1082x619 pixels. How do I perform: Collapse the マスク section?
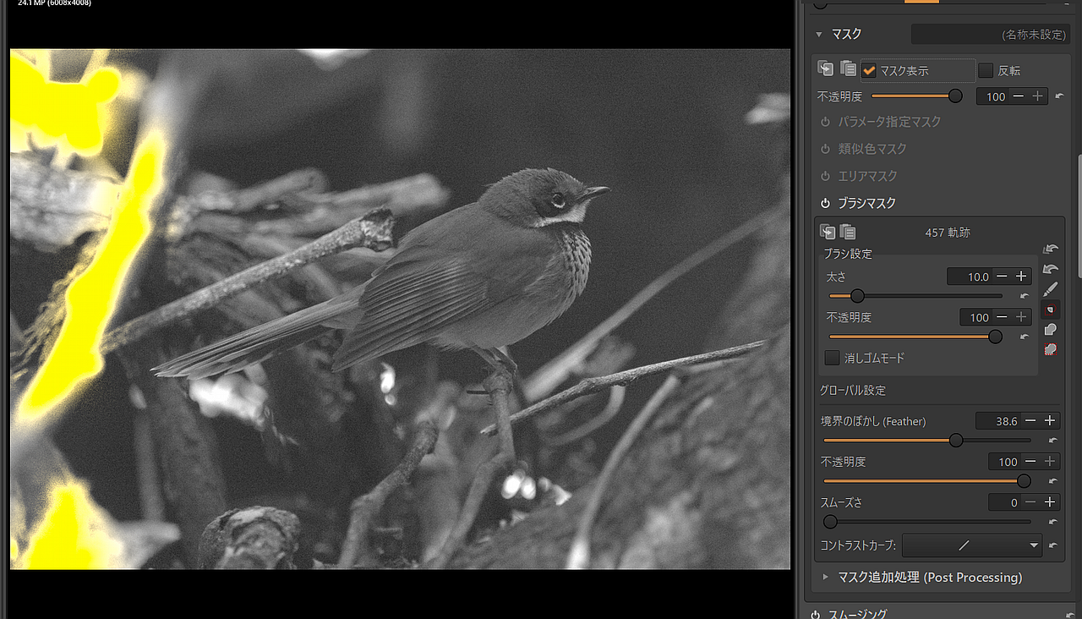pos(818,35)
